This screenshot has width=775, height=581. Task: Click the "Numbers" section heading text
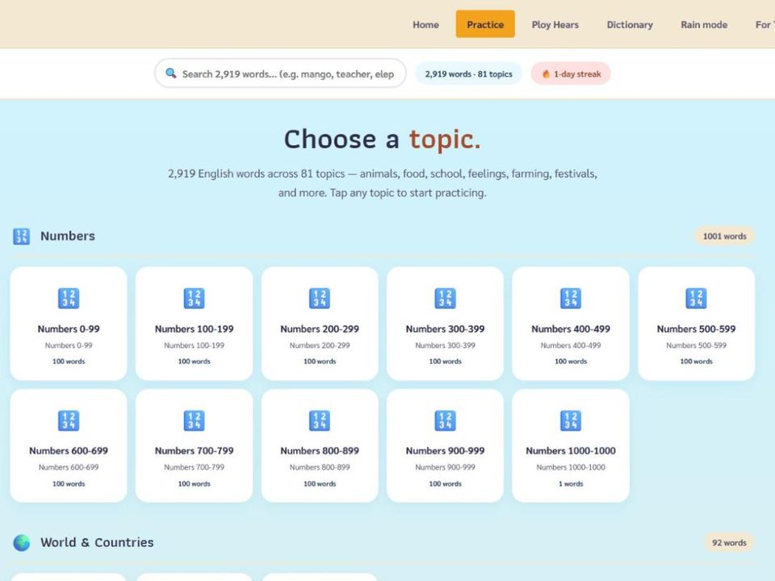[67, 236]
